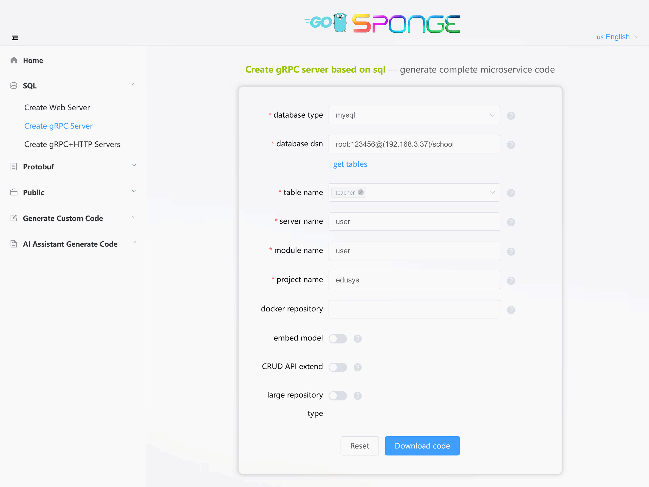Click the Download code button
Image resolution: width=649 pixels, height=487 pixels.
(422, 446)
